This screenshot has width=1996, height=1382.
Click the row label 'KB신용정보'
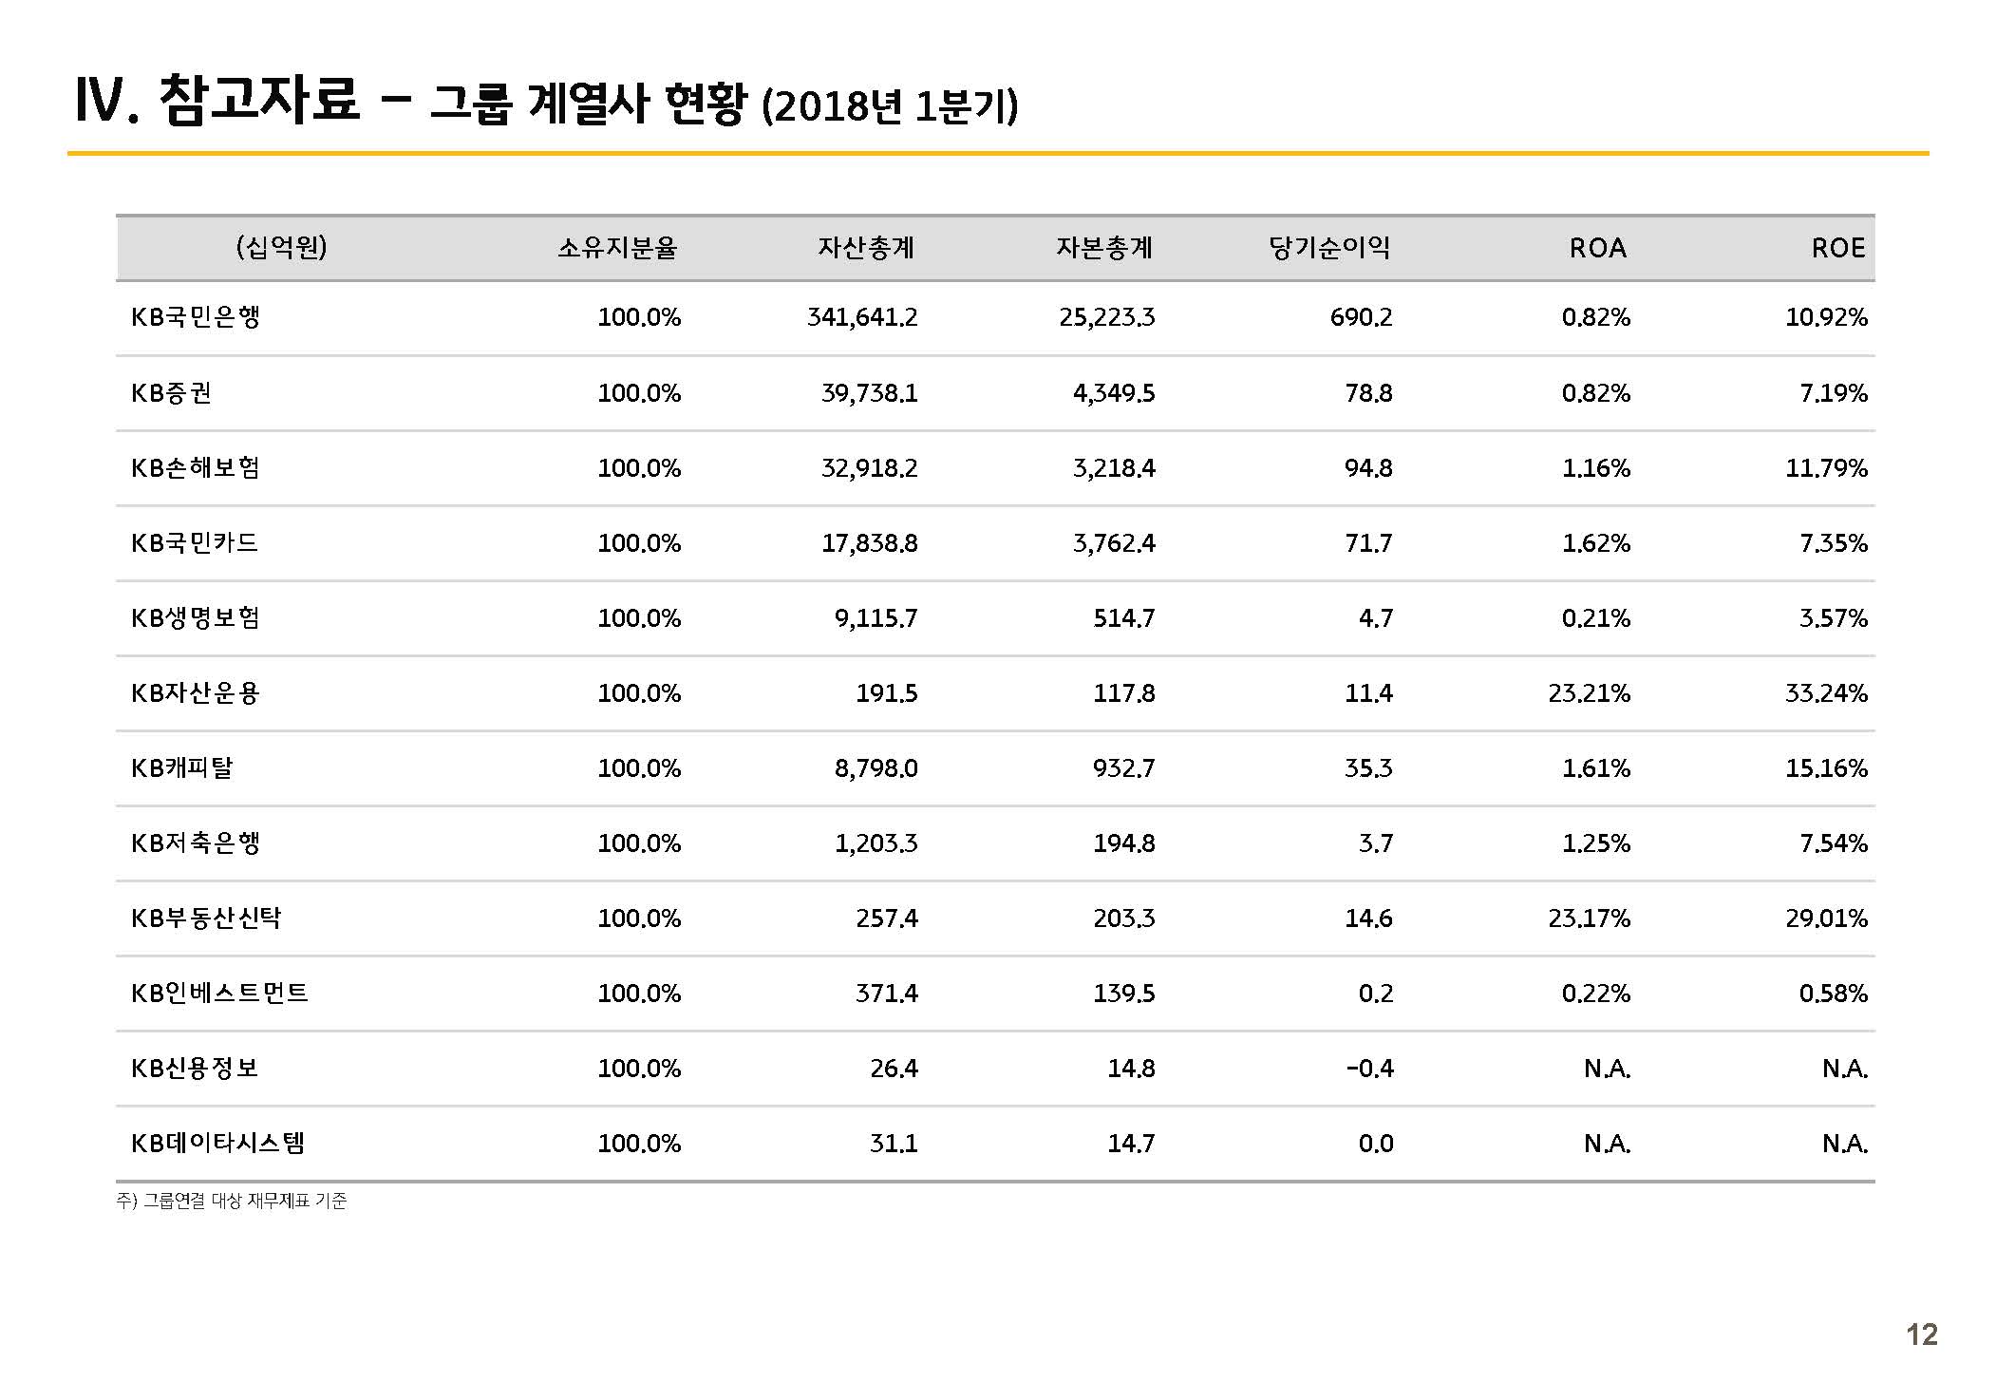tap(195, 1068)
